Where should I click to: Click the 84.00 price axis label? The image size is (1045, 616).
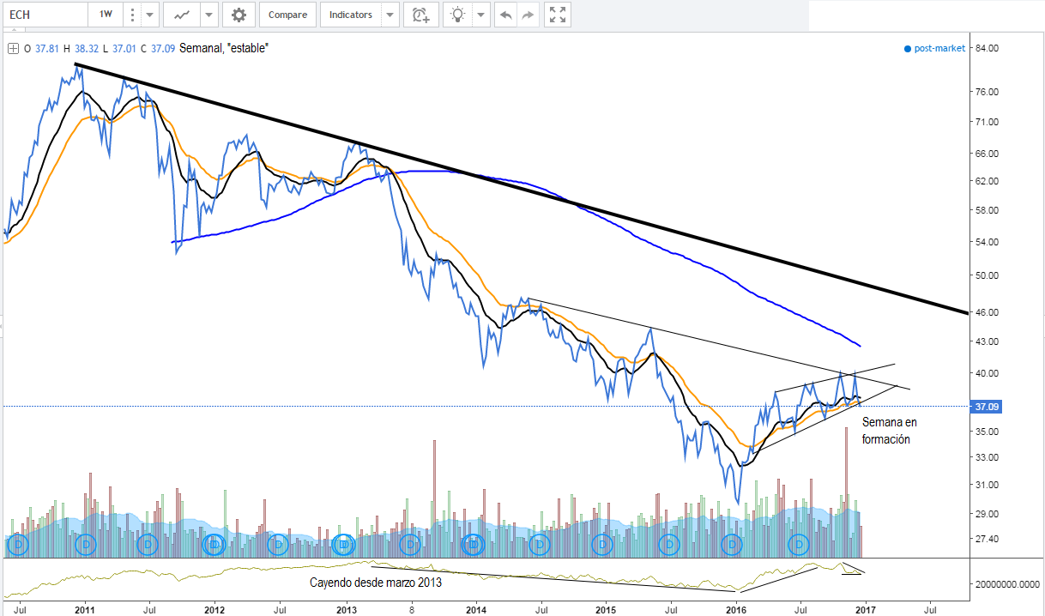point(988,48)
